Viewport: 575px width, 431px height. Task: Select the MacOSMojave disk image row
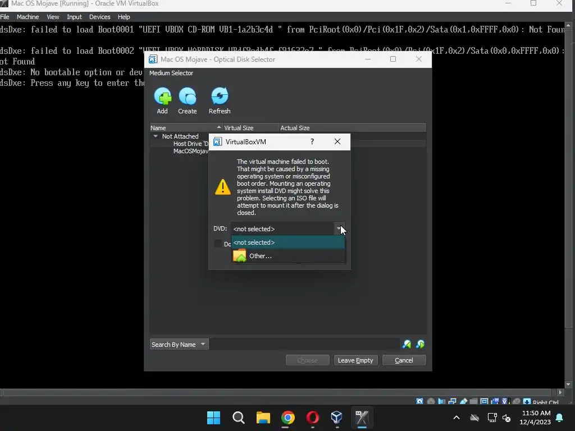pos(191,151)
